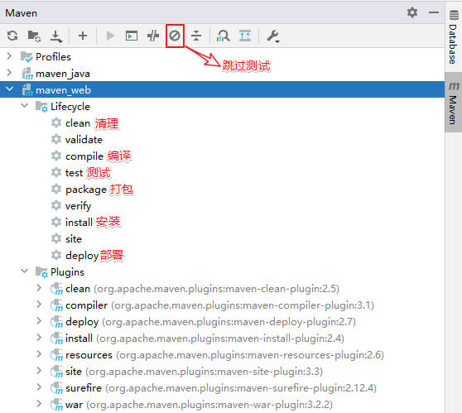The height and width of the screenshot is (413, 462).
Task: Toggle Offline Mode in Maven toolbar
Action: tap(153, 36)
